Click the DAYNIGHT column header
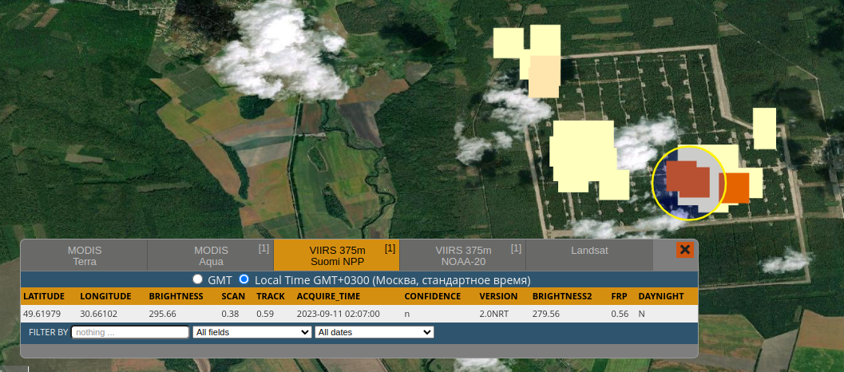This screenshot has width=844, height=372. point(661,296)
